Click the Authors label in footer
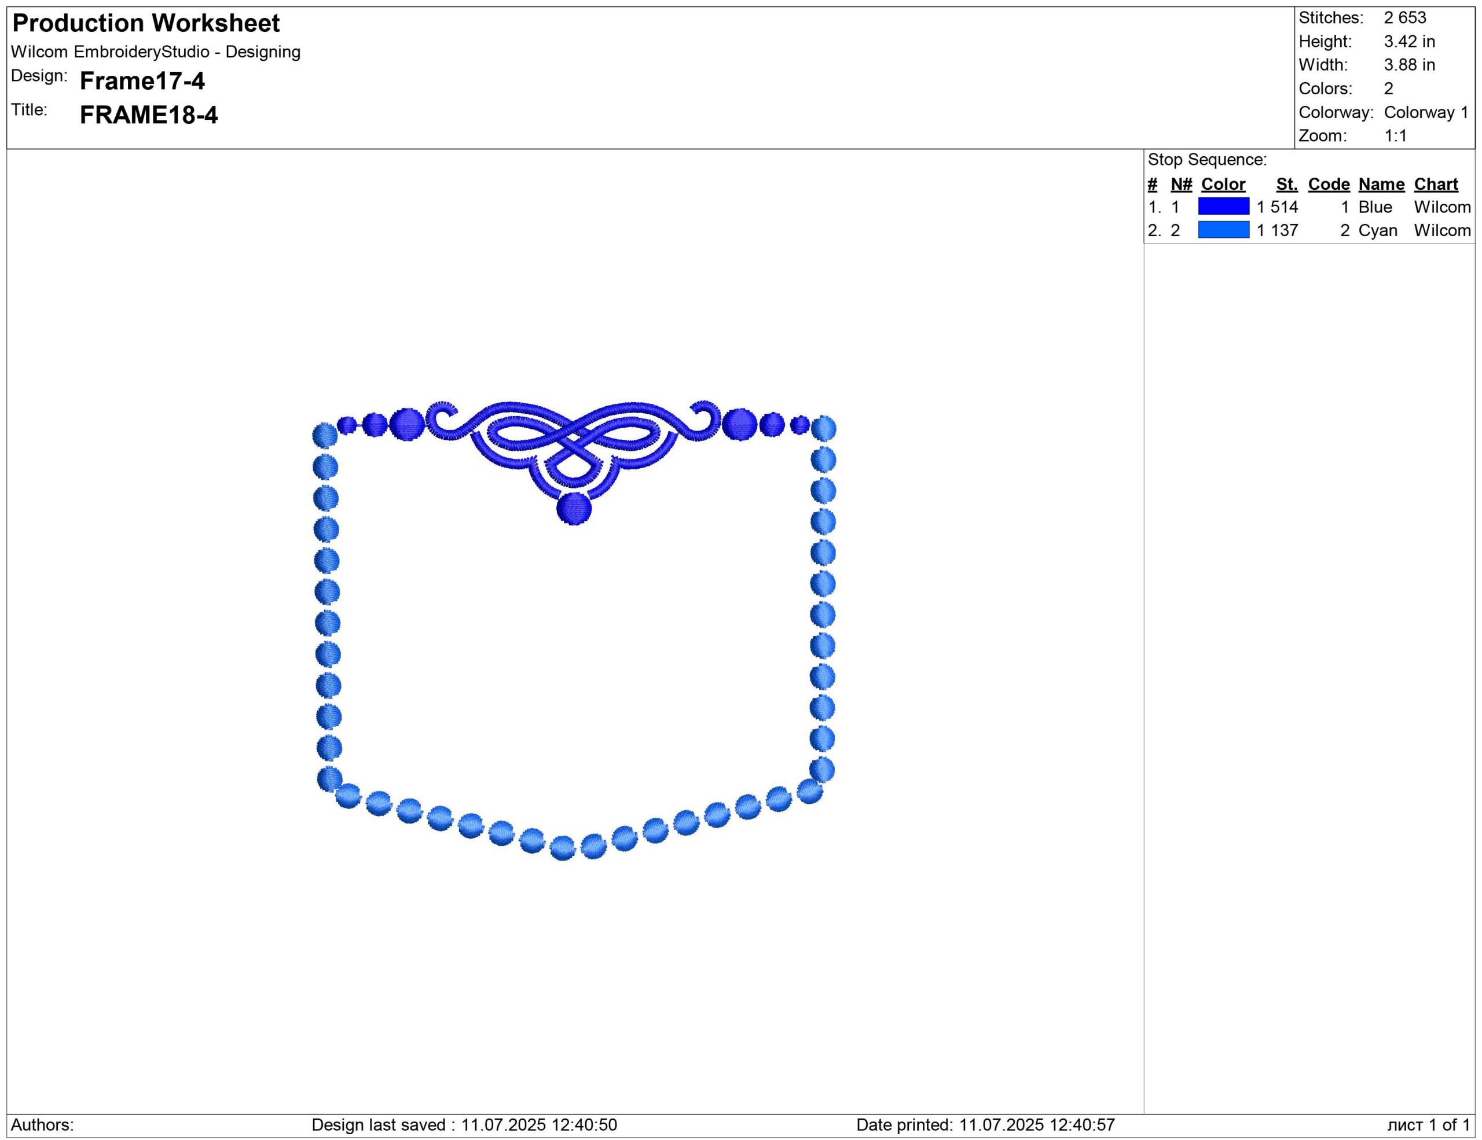The image size is (1482, 1140). (x=42, y=1125)
